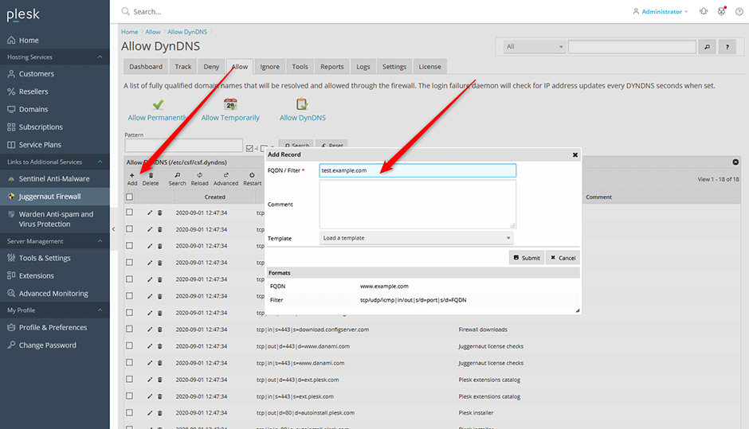This screenshot has height=429, width=749.
Task: Check the row for d=ext.plesk.com
Action: tap(129, 380)
